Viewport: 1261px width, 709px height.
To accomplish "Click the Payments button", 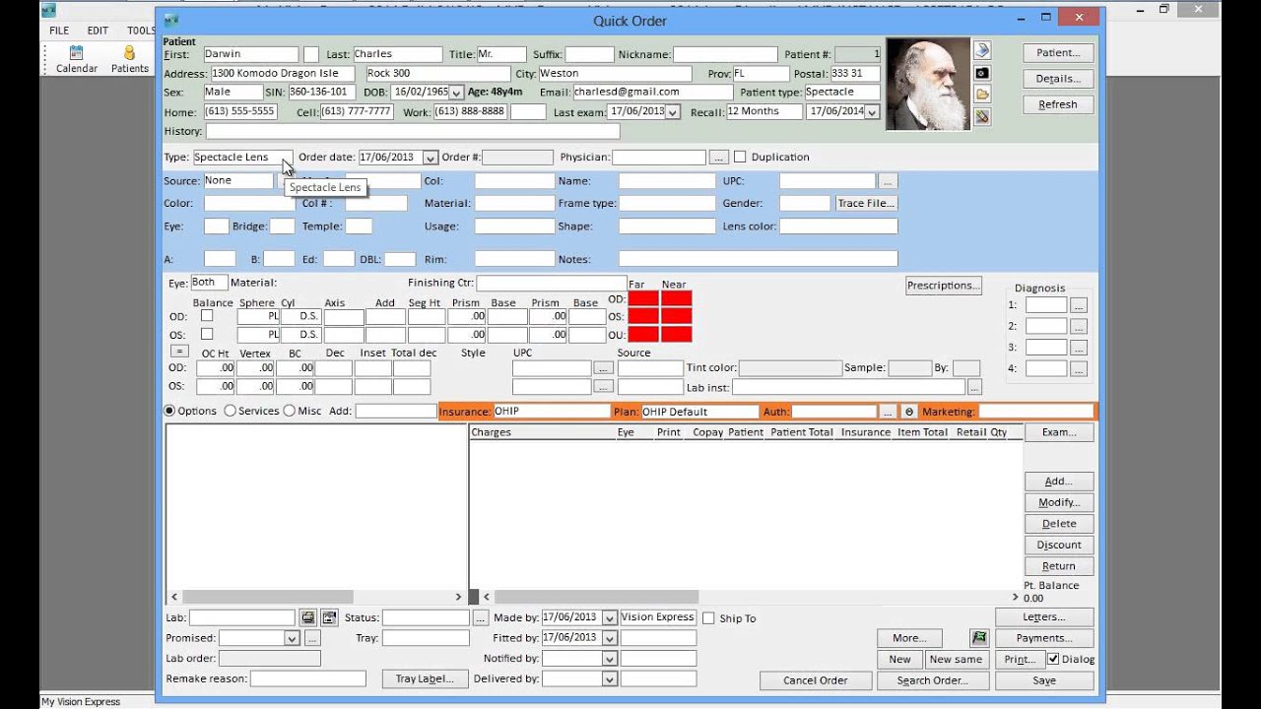I will coord(1044,638).
